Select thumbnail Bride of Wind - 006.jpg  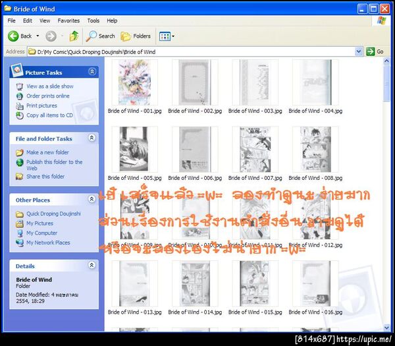195,150
